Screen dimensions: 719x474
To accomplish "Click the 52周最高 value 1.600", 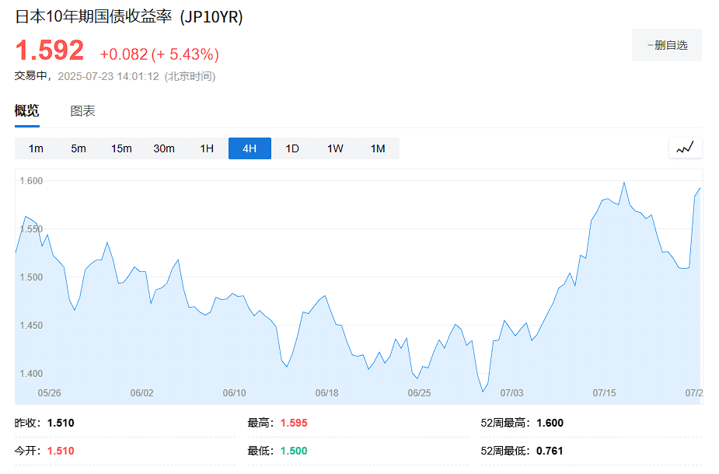I will click(x=550, y=423).
